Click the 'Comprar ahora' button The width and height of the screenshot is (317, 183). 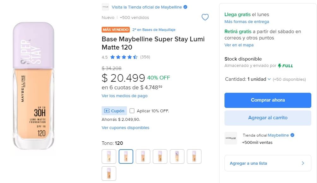pos(267,100)
